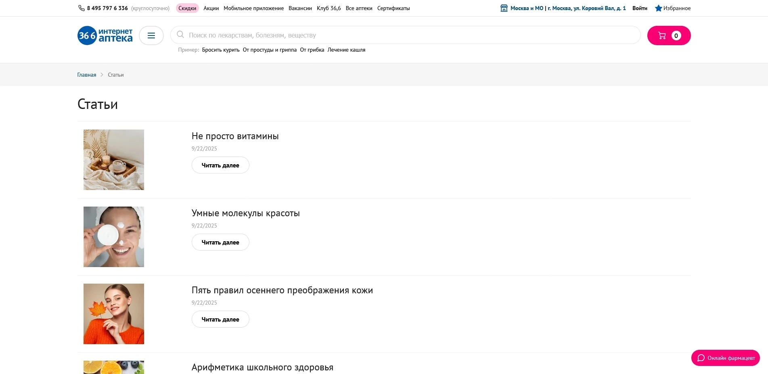This screenshot has width=768, height=374.
Task: Open the Скидки discounts page
Action: point(187,8)
